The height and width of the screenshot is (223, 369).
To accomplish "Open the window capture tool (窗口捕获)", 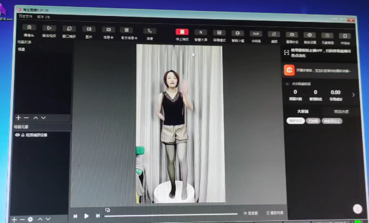I will pyautogui.click(x=69, y=29).
